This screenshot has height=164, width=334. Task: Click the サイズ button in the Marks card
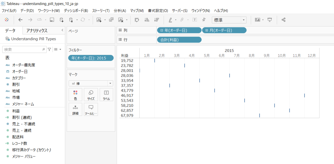point(90,95)
